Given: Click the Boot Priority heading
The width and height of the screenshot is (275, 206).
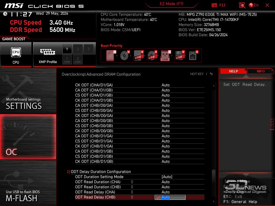Looking at the screenshot, I should (x=111, y=46).
